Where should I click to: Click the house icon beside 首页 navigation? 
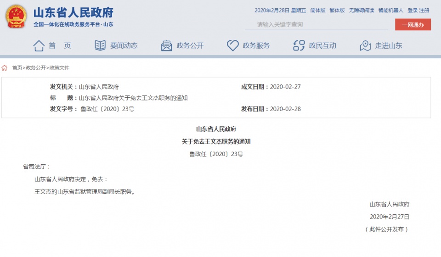[x=39, y=45]
